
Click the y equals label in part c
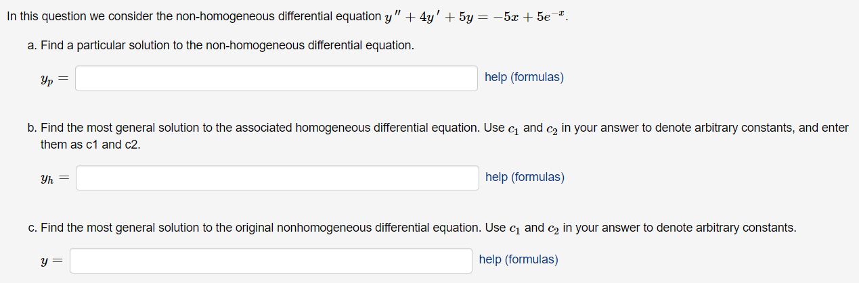(52, 261)
